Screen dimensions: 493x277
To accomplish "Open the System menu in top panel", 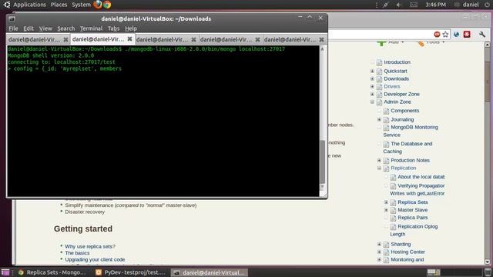I will coord(81,5).
